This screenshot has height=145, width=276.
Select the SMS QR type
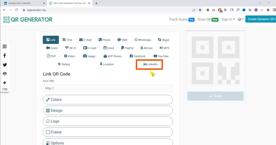coord(122,40)
